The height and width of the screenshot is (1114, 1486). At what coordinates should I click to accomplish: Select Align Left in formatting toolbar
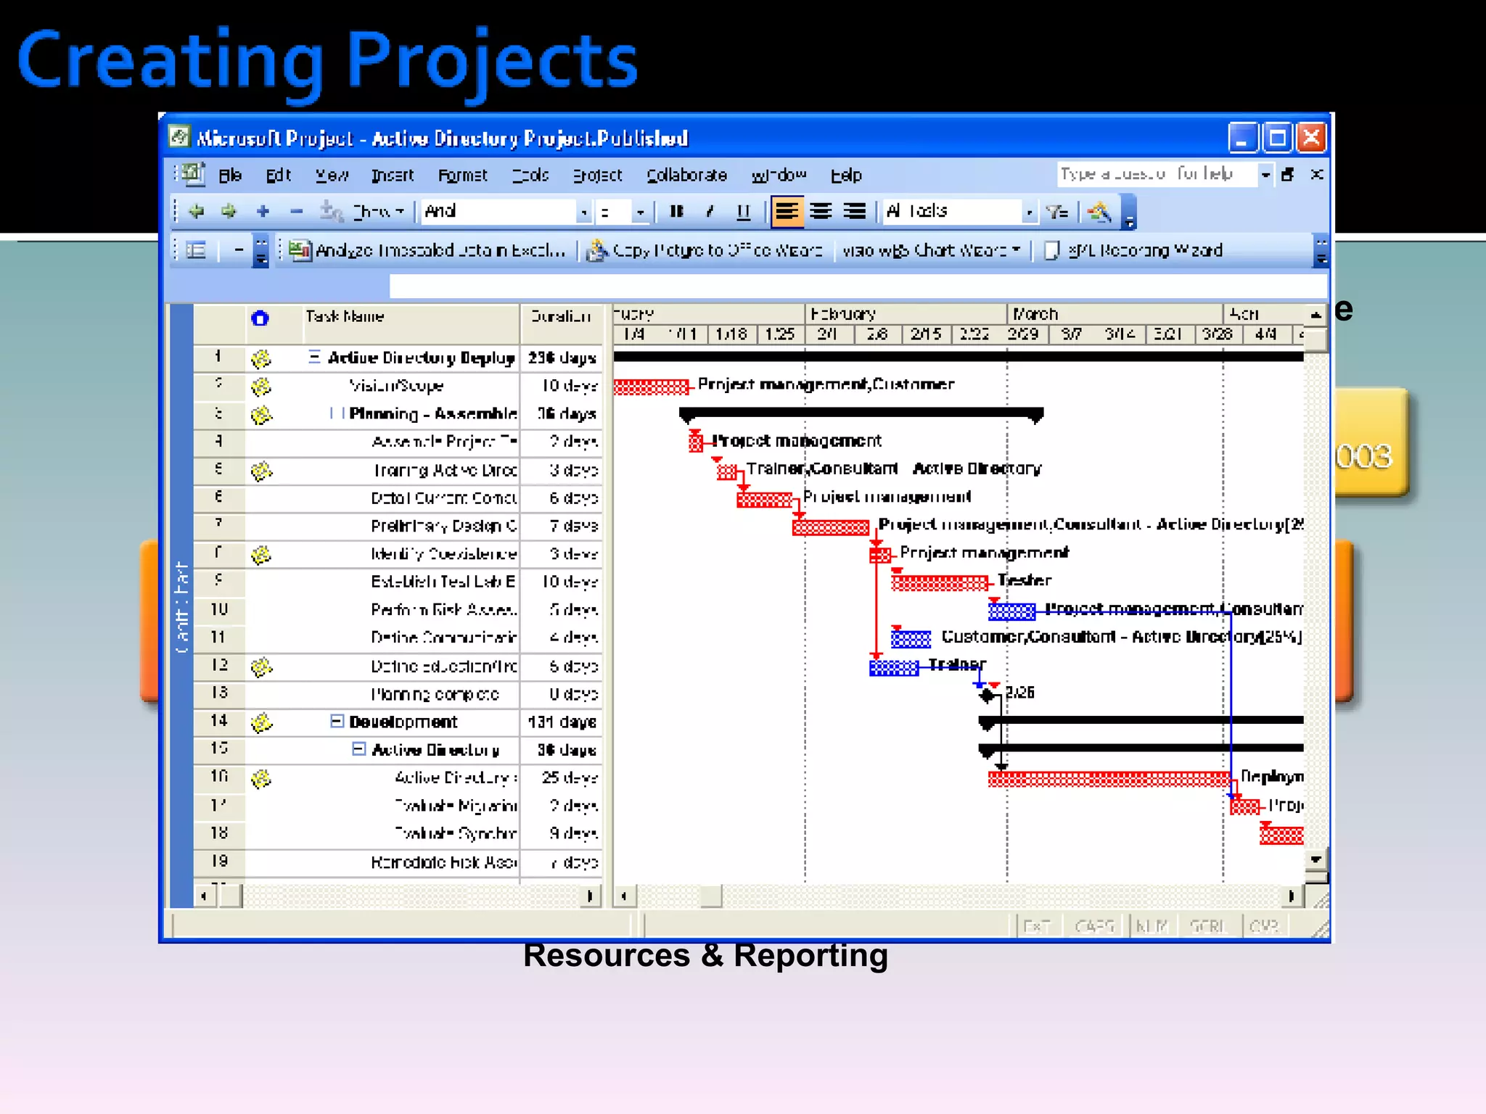(787, 211)
